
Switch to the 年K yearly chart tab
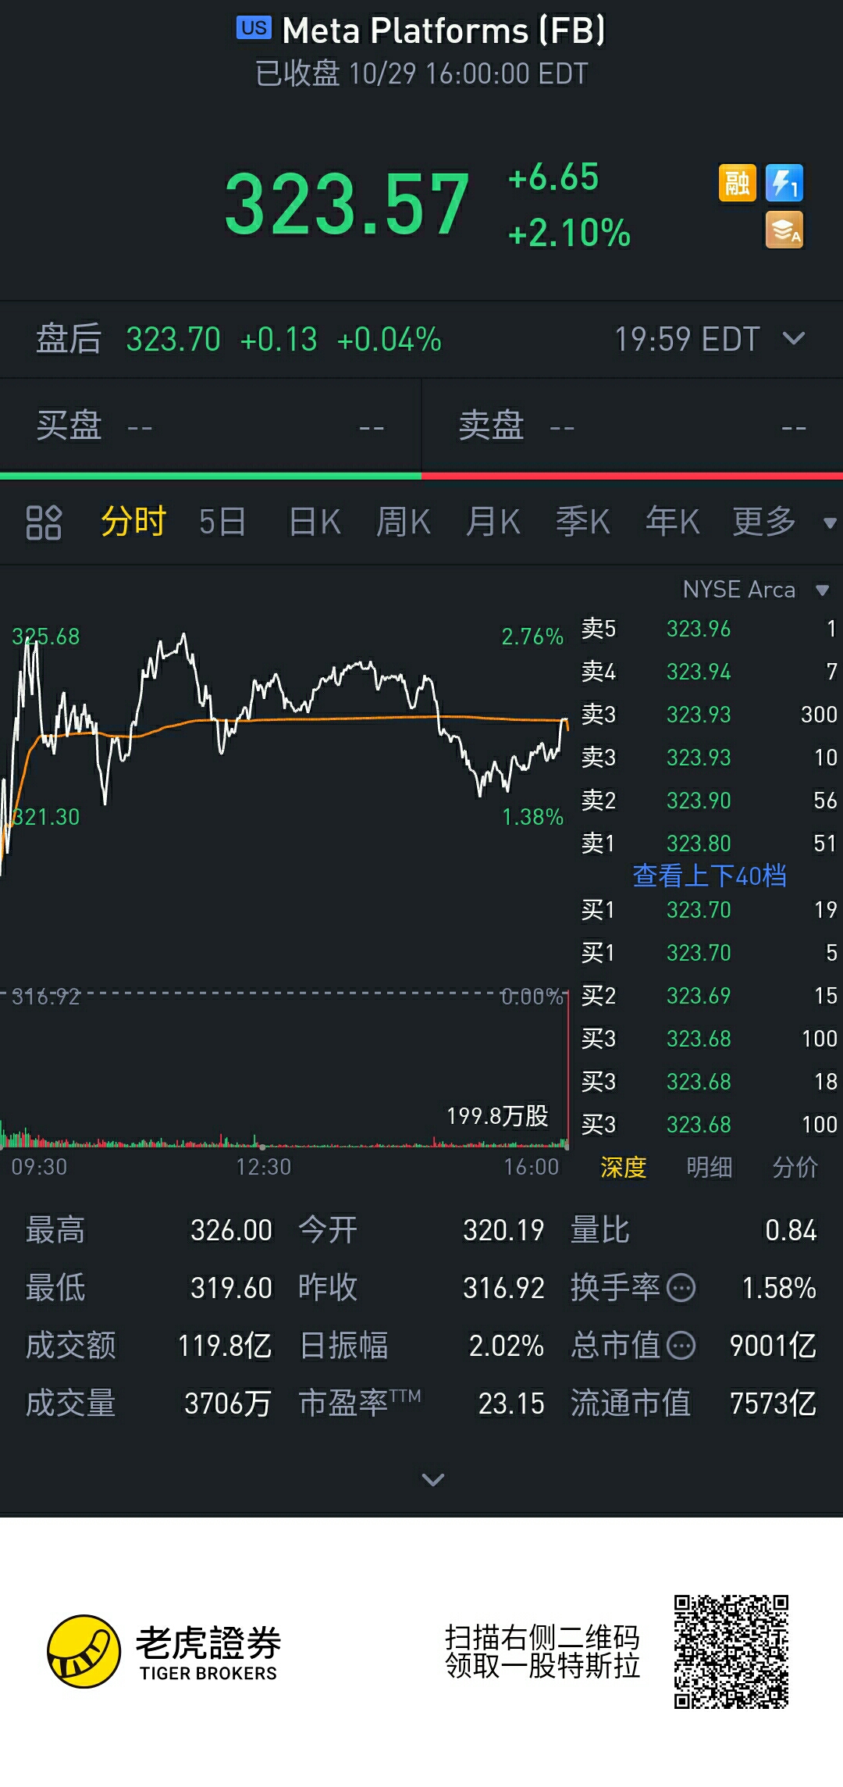coord(672,522)
